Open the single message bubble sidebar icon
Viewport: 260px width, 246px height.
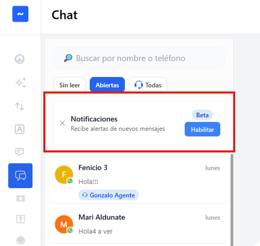(20, 152)
